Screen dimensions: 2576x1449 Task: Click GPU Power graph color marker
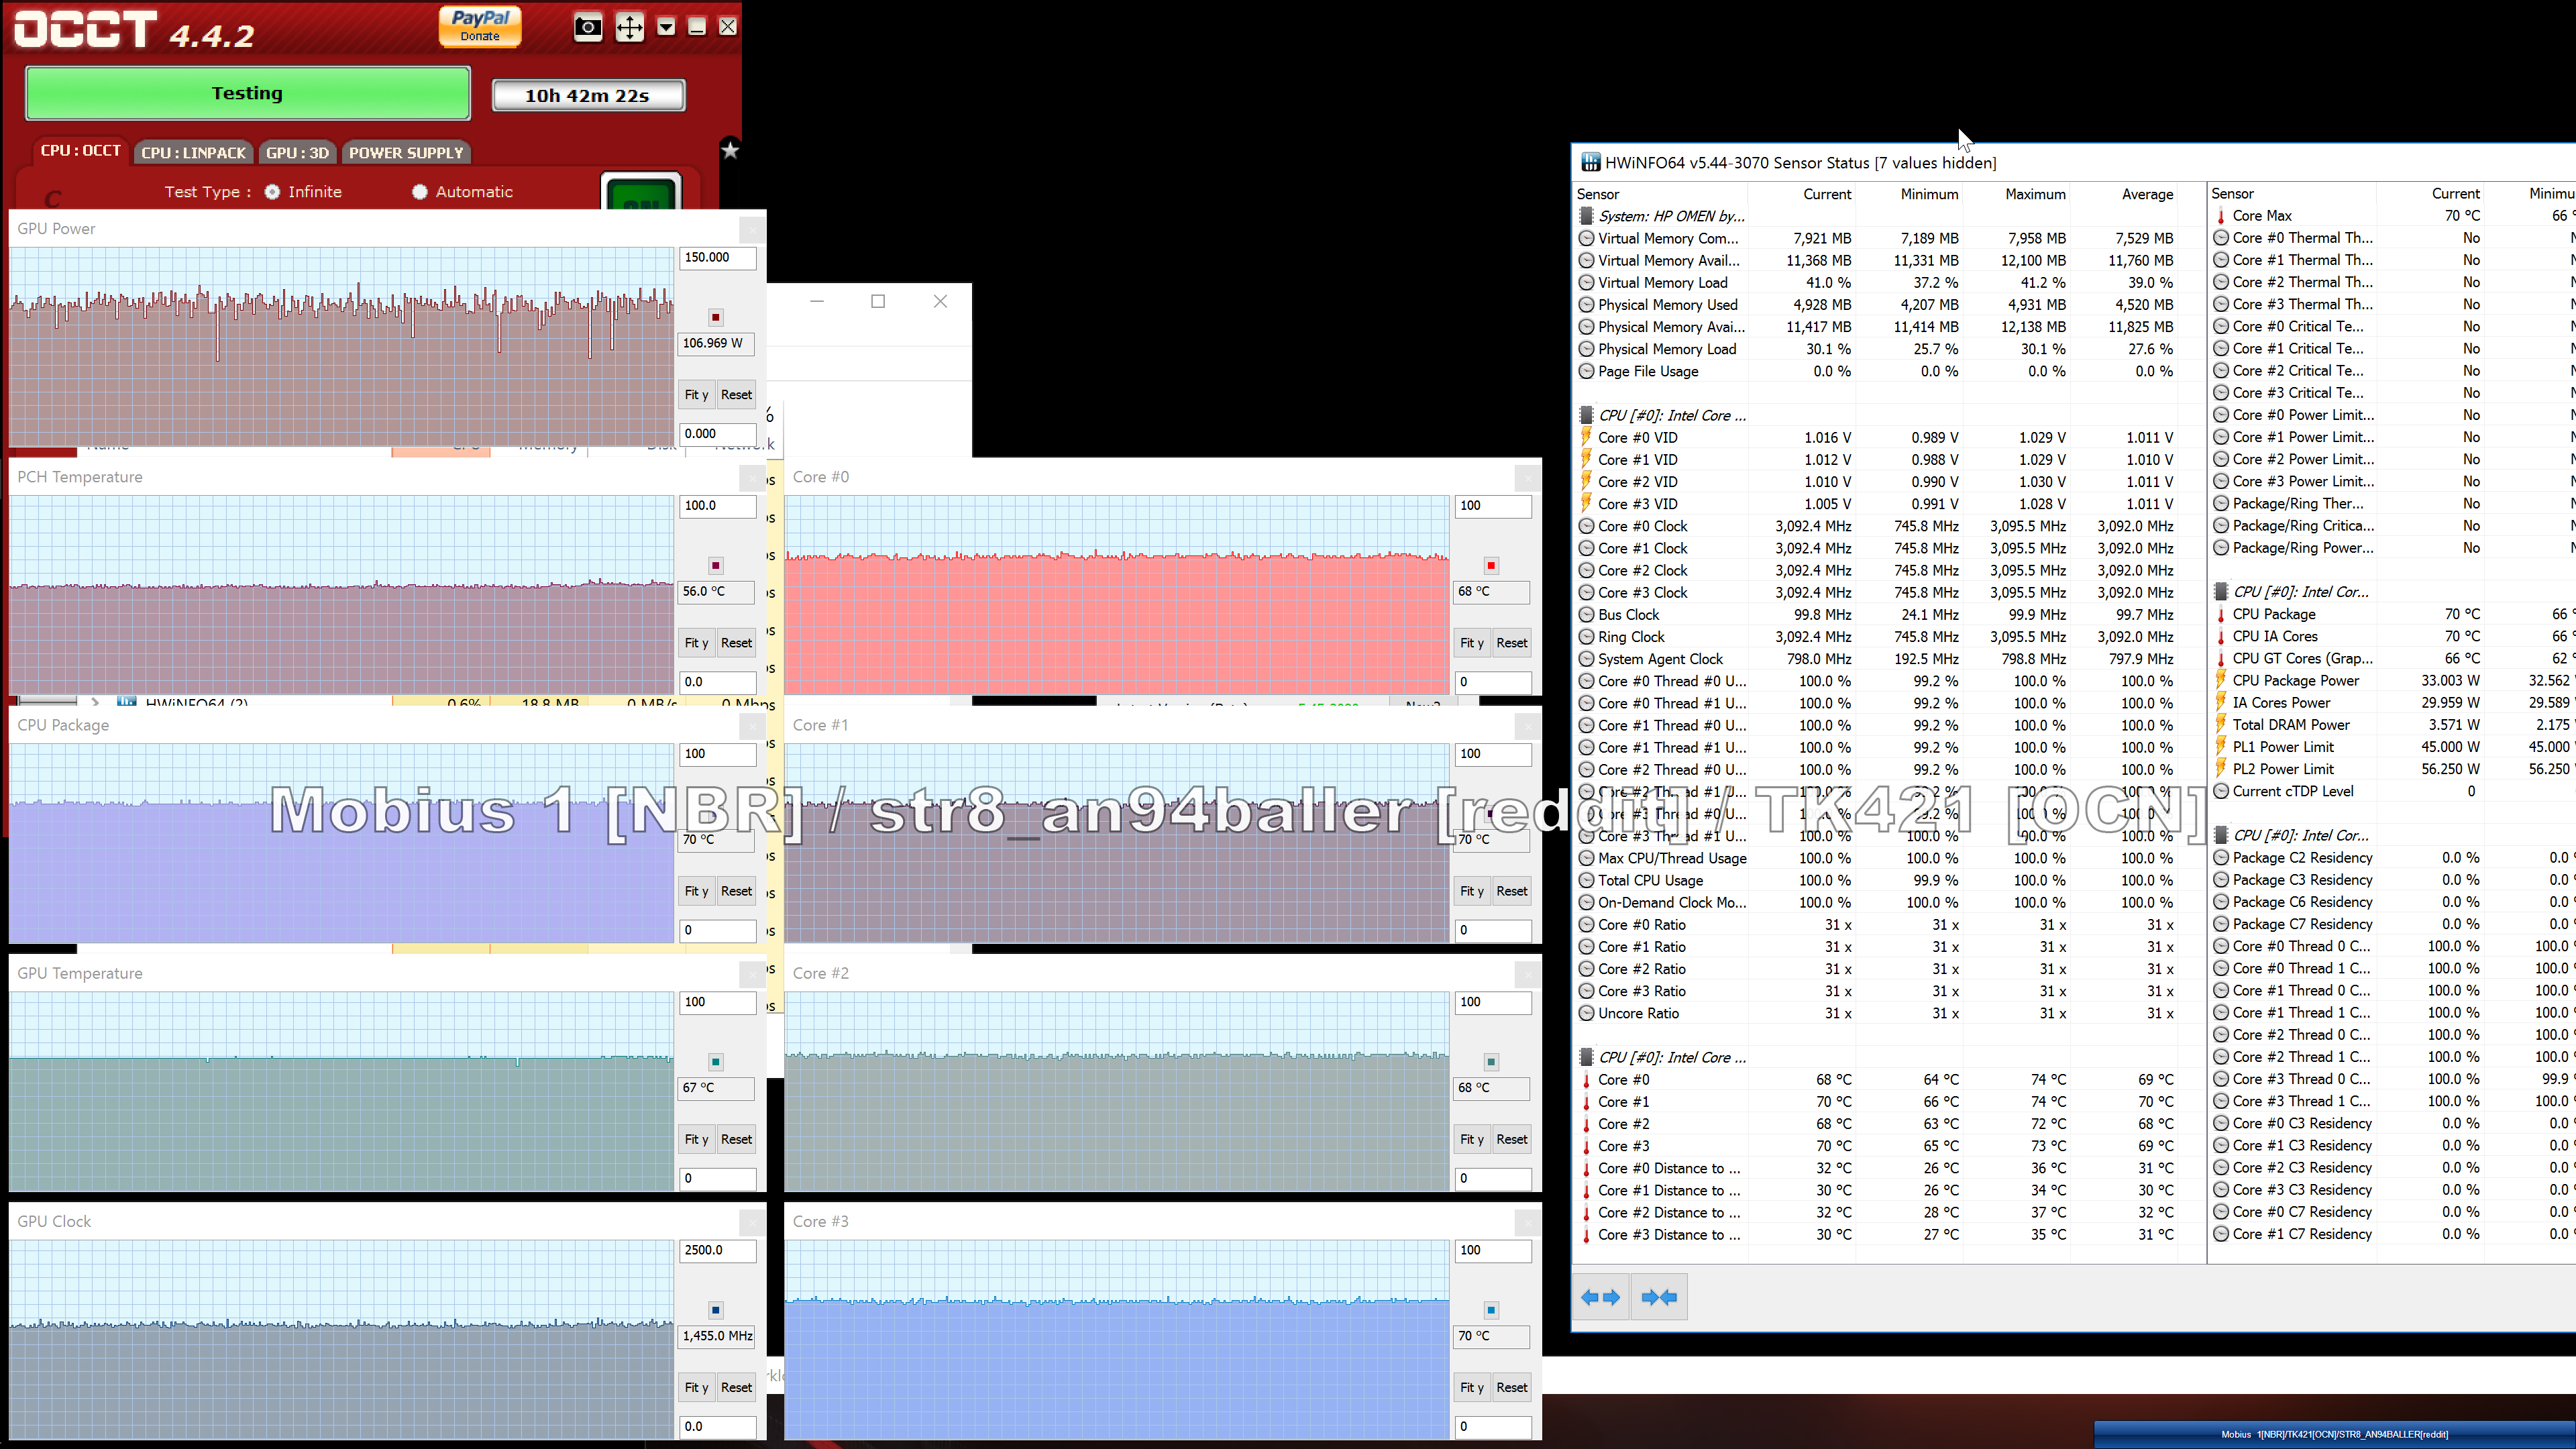click(716, 318)
